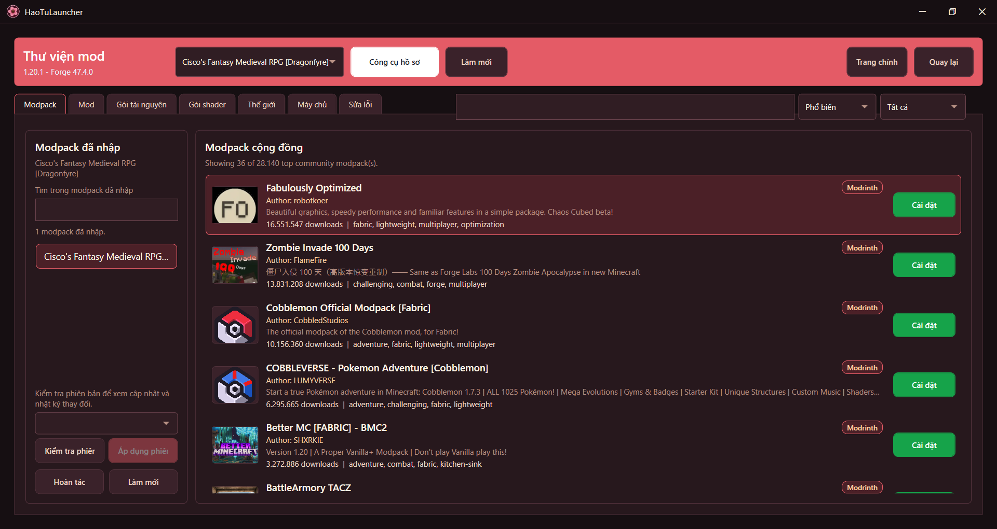Viewport: 997px width, 529px height.
Task: Focus the Tìm trong modpack đã nhập field
Action: click(106, 210)
